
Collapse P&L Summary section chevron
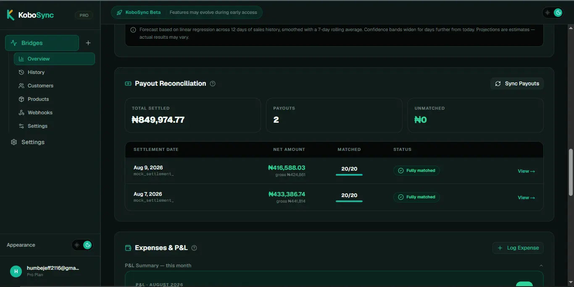[x=541, y=266]
